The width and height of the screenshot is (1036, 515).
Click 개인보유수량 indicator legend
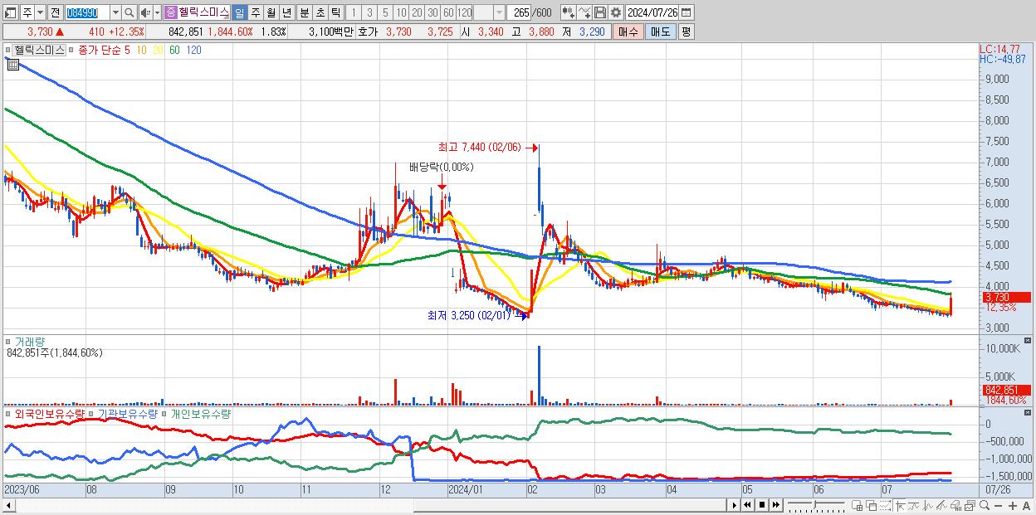[201, 413]
